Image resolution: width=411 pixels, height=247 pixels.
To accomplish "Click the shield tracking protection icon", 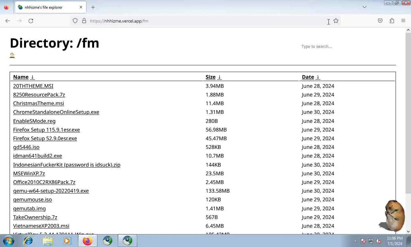I will click(75, 21).
